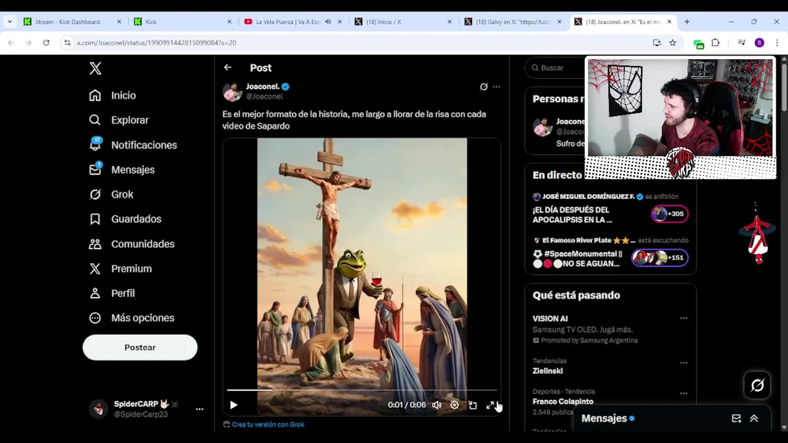Expand video to fullscreen
Image resolution: width=788 pixels, height=443 pixels.
[490, 405]
